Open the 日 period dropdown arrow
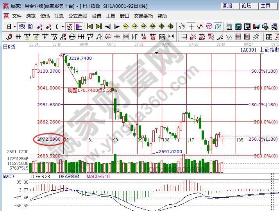Screen dimensions: 279x211 [x=14, y=27]
